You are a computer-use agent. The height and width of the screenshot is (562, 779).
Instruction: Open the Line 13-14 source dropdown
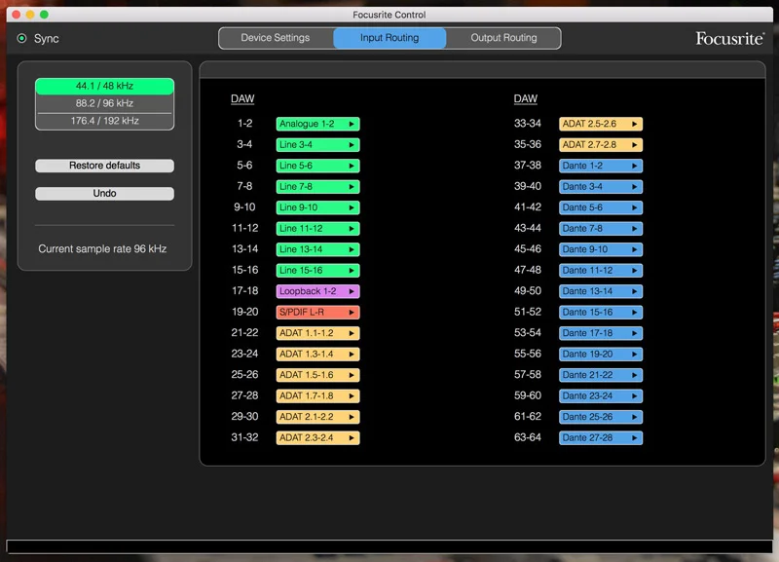pyautogui.click(x=318, y=249)
